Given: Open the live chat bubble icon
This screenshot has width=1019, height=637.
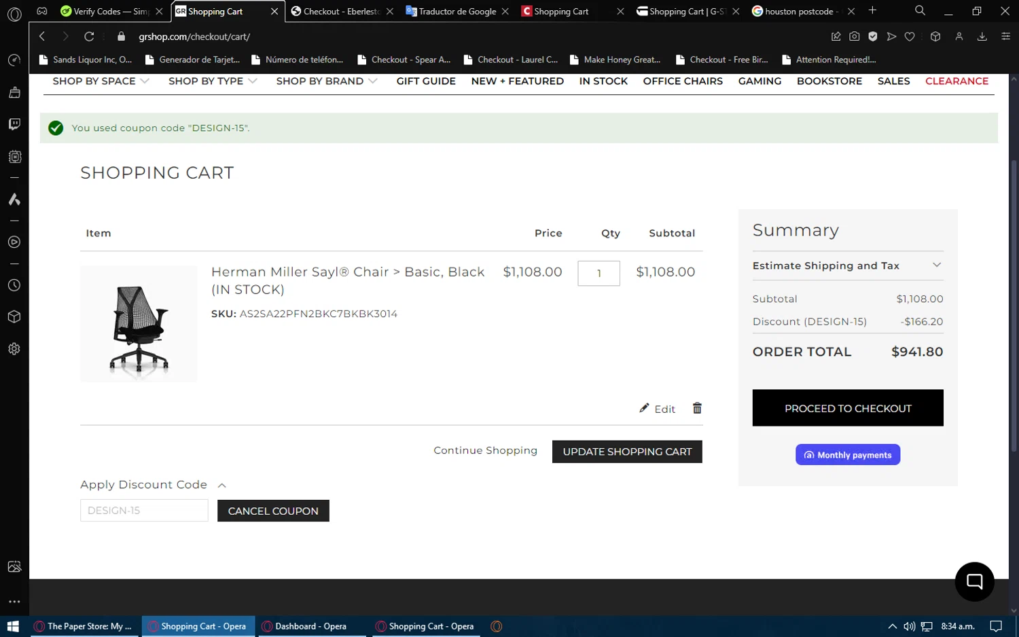Looking at the screenshot, I should tap(974, 581).
